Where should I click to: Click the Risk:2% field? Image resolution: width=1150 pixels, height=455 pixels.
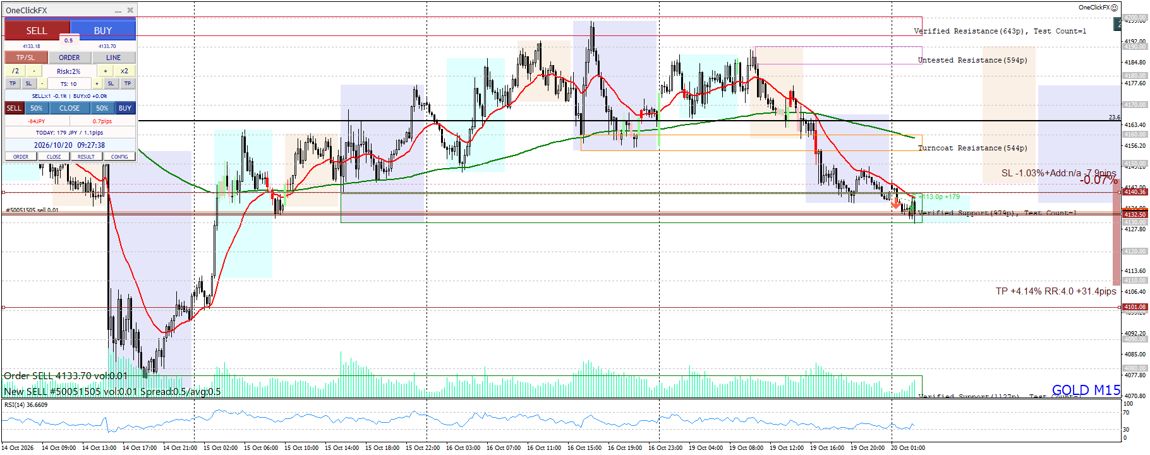pos(69,71)
